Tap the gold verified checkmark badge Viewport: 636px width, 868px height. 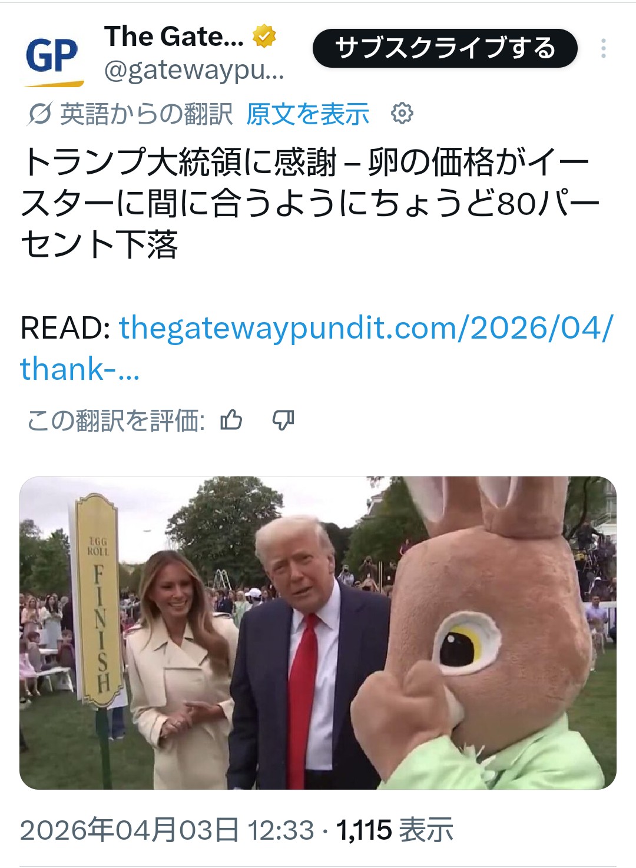[264, 37]
